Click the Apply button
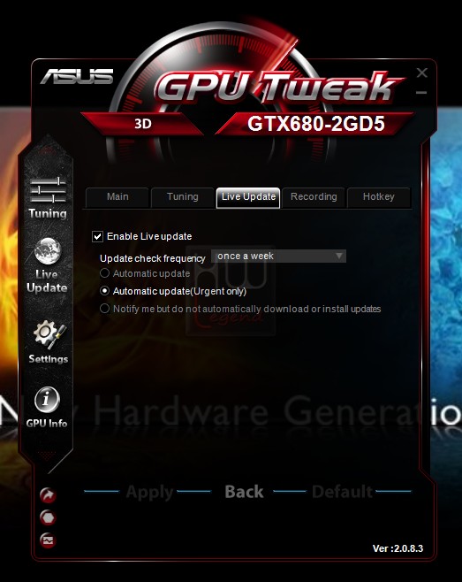Viewport: 462px width, 582px height. pyautogui.click(x=149, y=493)
